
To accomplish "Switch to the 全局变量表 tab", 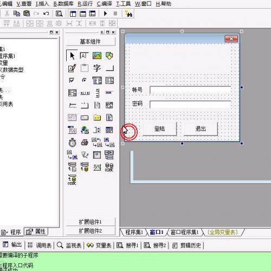I will pyautogui.click(x=223, y=232).
